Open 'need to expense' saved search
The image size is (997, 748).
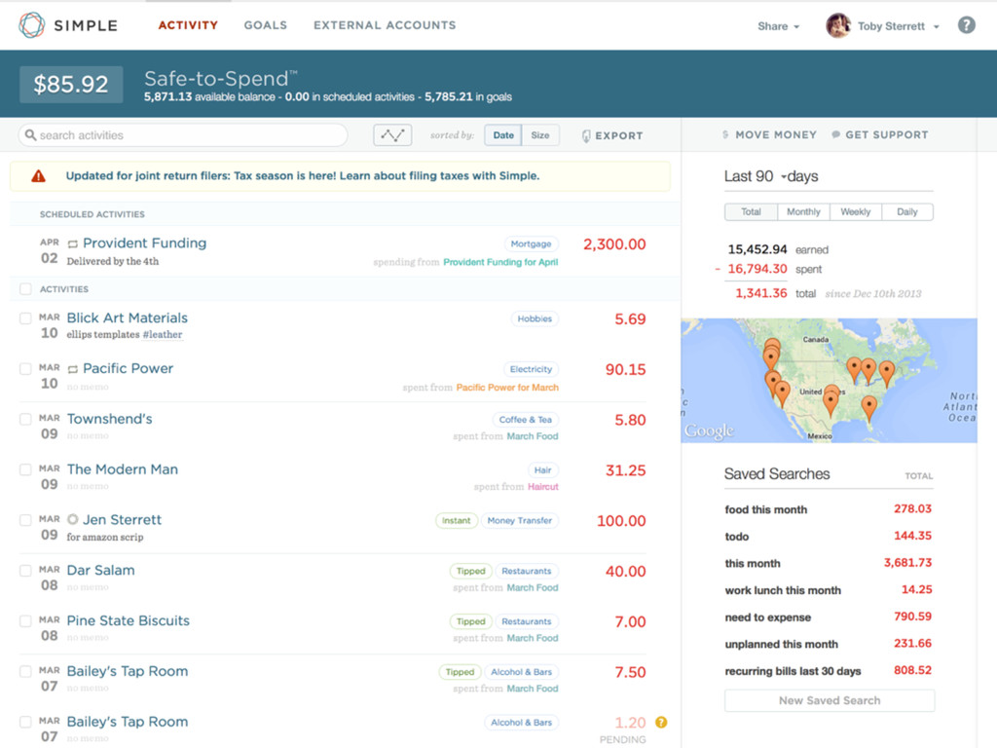click(767, 617)
